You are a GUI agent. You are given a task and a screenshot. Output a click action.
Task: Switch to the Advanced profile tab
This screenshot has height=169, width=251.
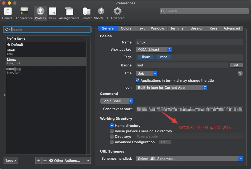click(x=232, y=28)
